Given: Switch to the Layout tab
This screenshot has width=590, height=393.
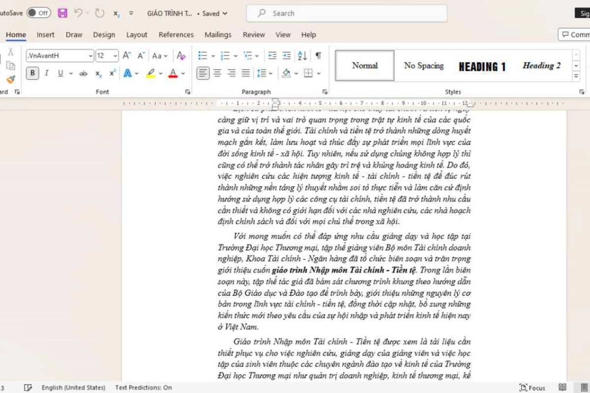Looking at the screenshot, I should (137, 34).
